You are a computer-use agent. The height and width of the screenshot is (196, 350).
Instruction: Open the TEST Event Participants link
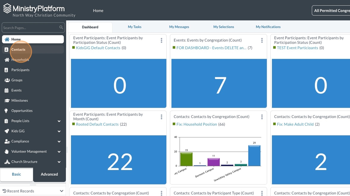click(x=297, y=48)
